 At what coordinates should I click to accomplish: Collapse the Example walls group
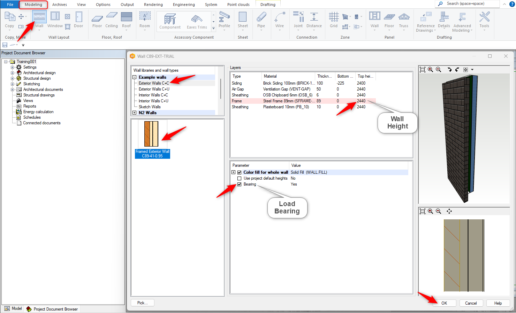[135, 77]
